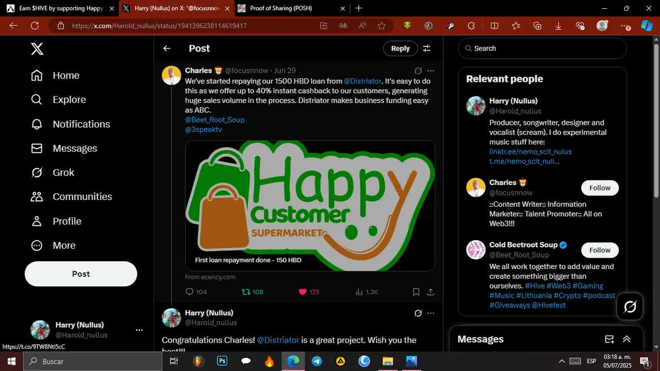Open the floating Grok button

[x=630, y=308]
